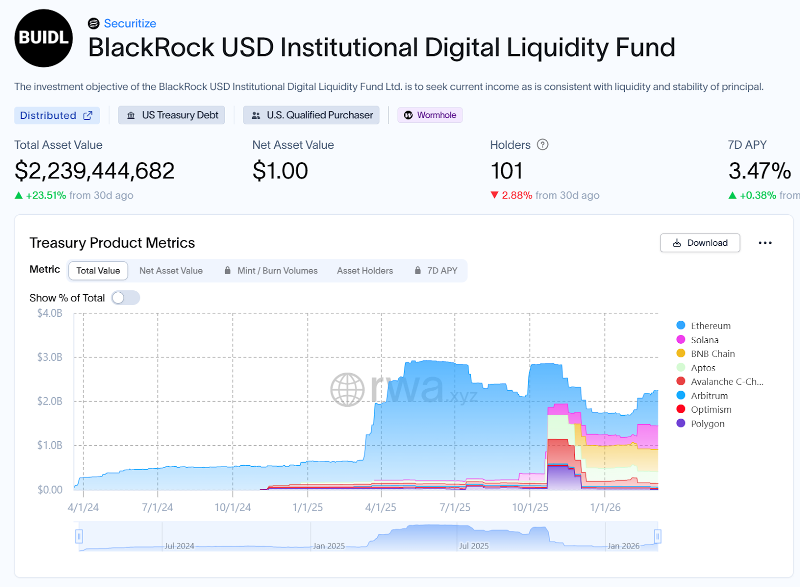This screenshot has height=587, width=800.
Task: Toggle the Show % of Total switch
Action: 125,298
